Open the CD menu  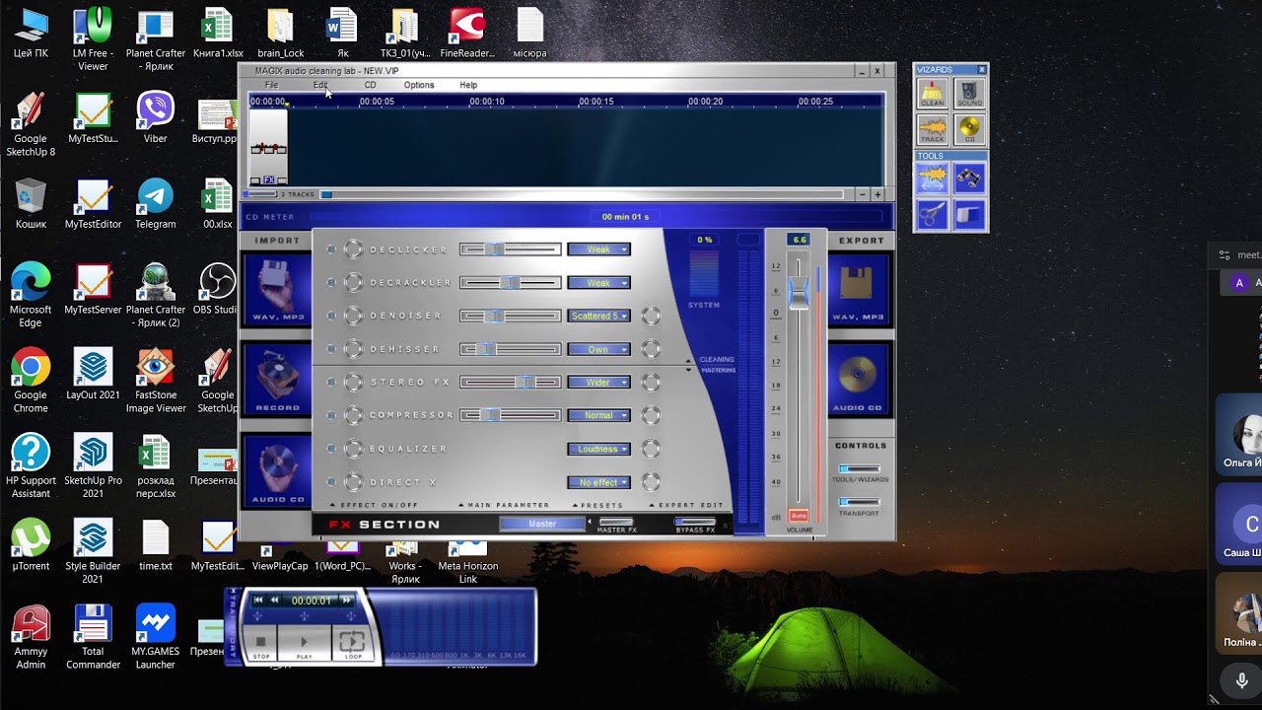pos(370,85)
